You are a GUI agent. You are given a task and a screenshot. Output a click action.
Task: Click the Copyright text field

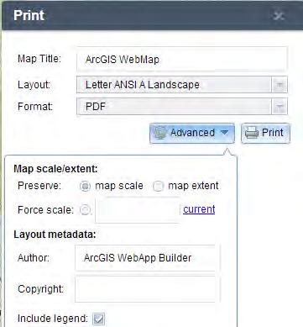[148, 289]
